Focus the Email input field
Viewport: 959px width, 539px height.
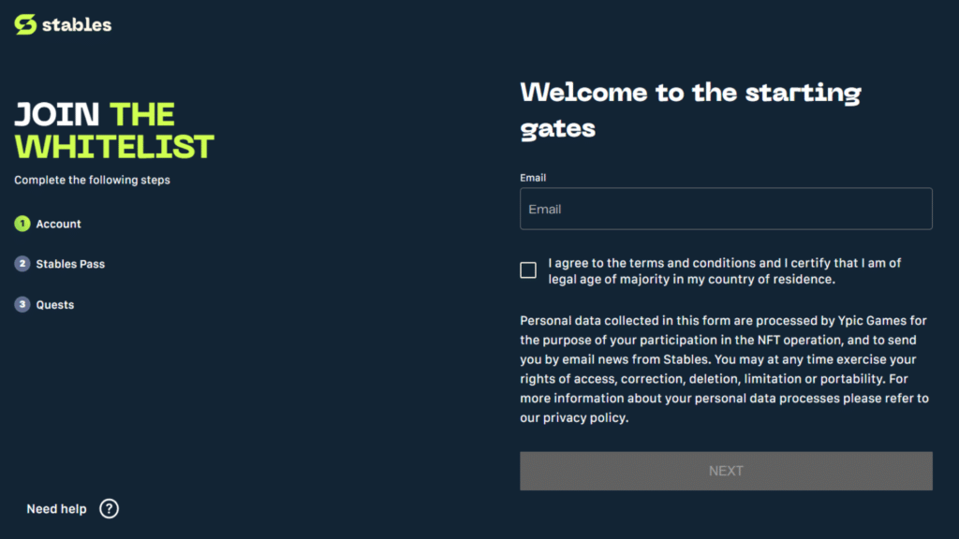[x=726, y=209]
